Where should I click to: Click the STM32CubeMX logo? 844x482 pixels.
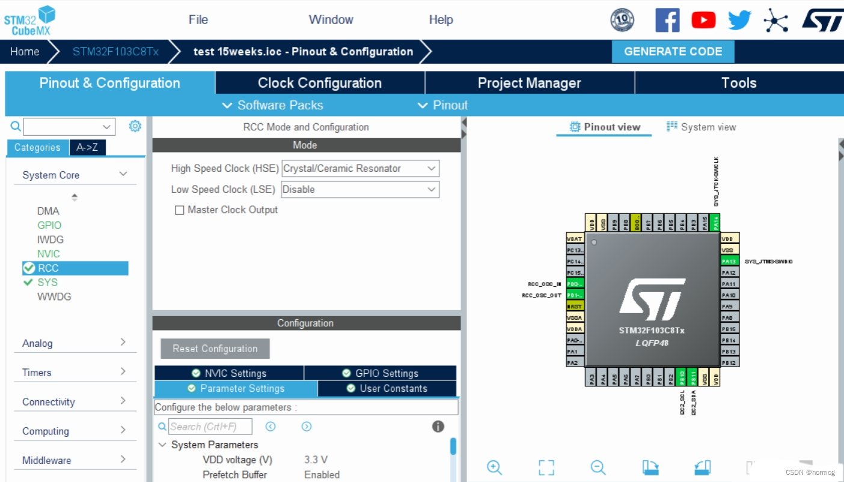pyautogui.click(x=29, y=20)
